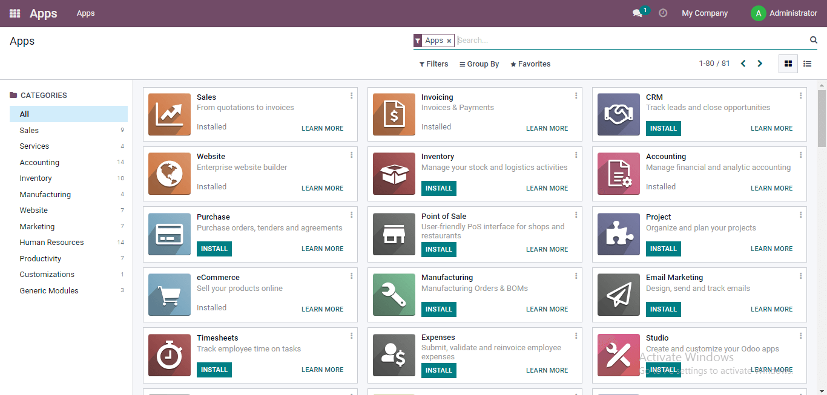Open the activities clock icon

pyautogui.click(x=663, y=13)
